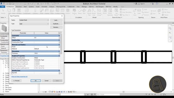The image size is (174, 98).
Task: Click the << Preview button
Action: 16,81
